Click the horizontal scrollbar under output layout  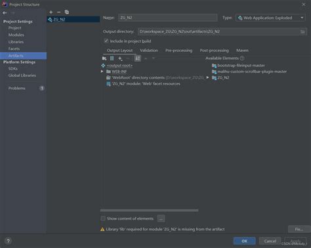(150, 211)
